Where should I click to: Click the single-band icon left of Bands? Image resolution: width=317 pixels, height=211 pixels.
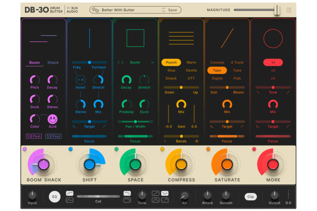165,142
